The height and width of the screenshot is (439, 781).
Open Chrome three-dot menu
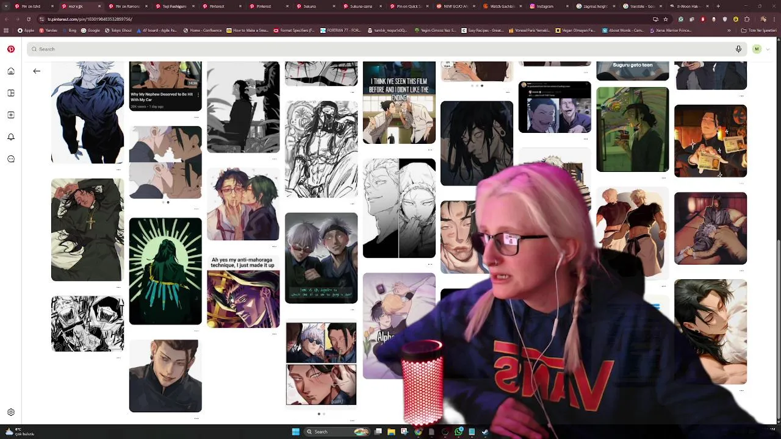pyautogui.click(x=774, y=20)
